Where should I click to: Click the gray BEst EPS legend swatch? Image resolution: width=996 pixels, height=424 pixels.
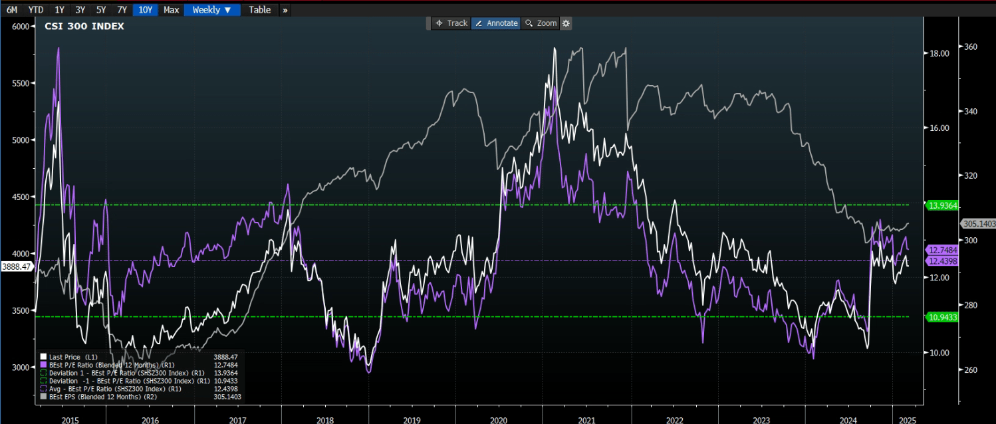coord(43,397)
